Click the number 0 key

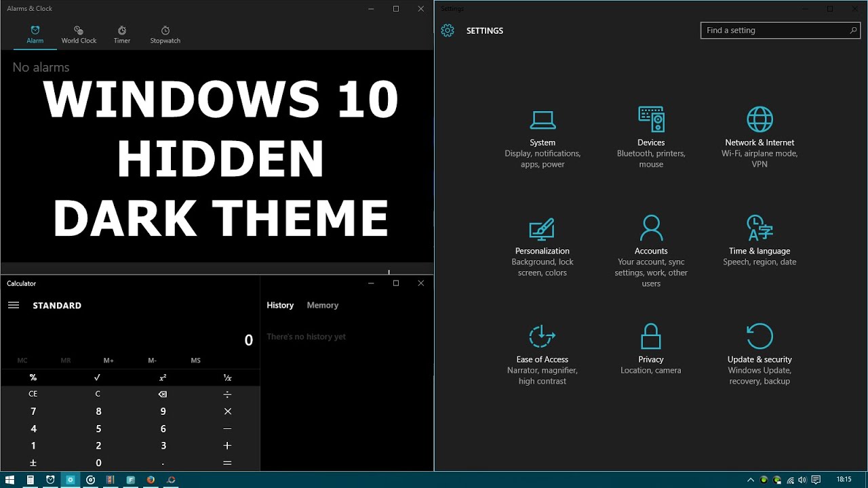98,463
